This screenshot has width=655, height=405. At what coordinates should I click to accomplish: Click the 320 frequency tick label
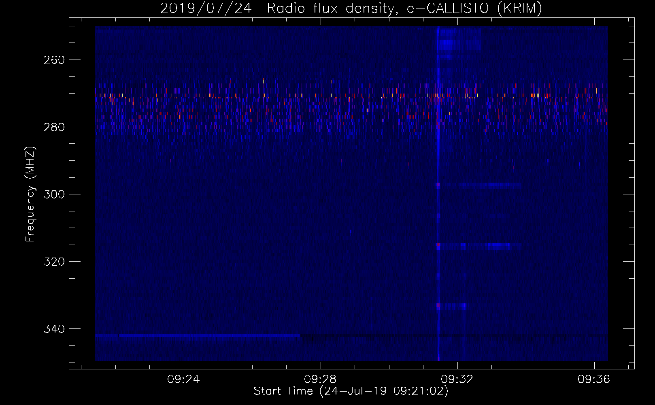(x=54, y=262)
